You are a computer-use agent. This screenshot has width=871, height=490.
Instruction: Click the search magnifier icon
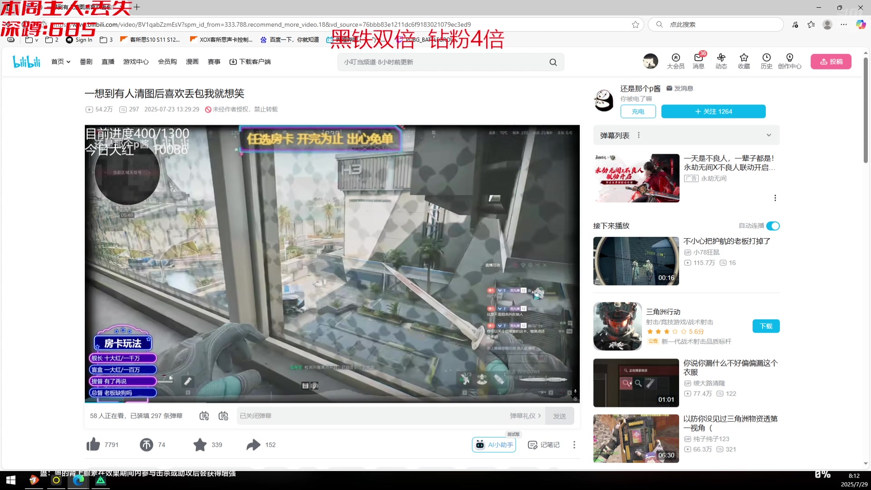[x=553, y=62]
